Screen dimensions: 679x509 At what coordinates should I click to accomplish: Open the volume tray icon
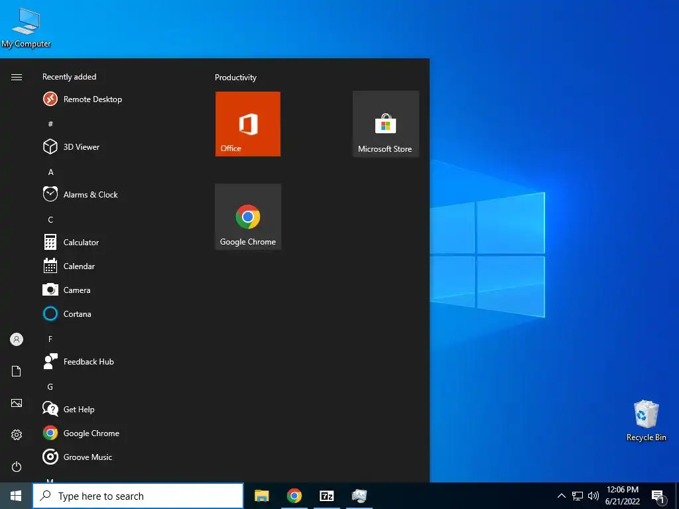[593, 496]
